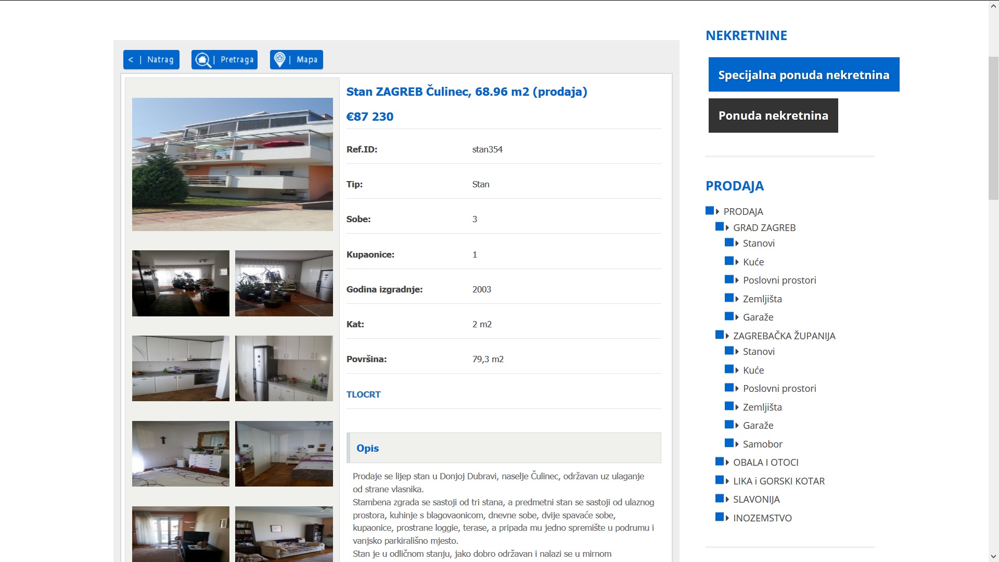Viewport: 999px width, 562px height.
Task: Click the Godina izgradnje value 2003
Action: pyautogui.click(x=482, y=289)
